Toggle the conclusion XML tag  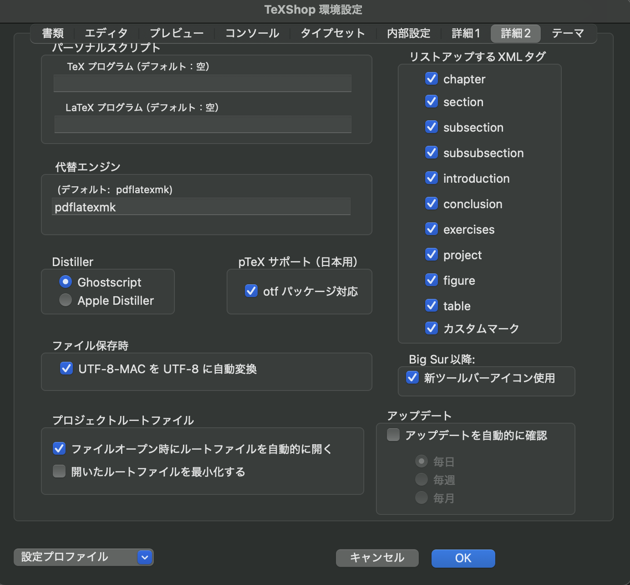432,203
